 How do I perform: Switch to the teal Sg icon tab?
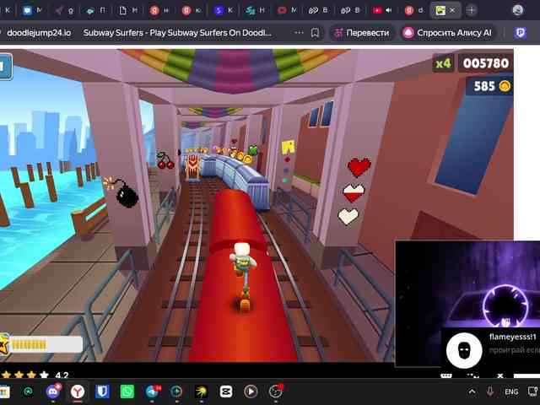[255, 10]
